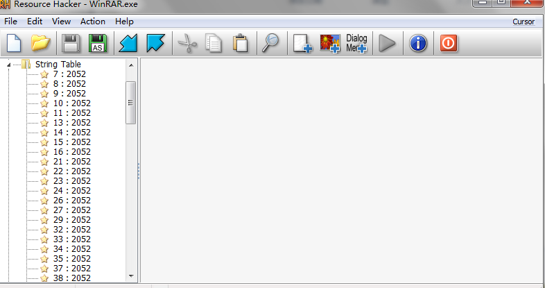The image size is (545, 288).
Task: Select string table entry 35 : 2052
Action: [72, 259]
